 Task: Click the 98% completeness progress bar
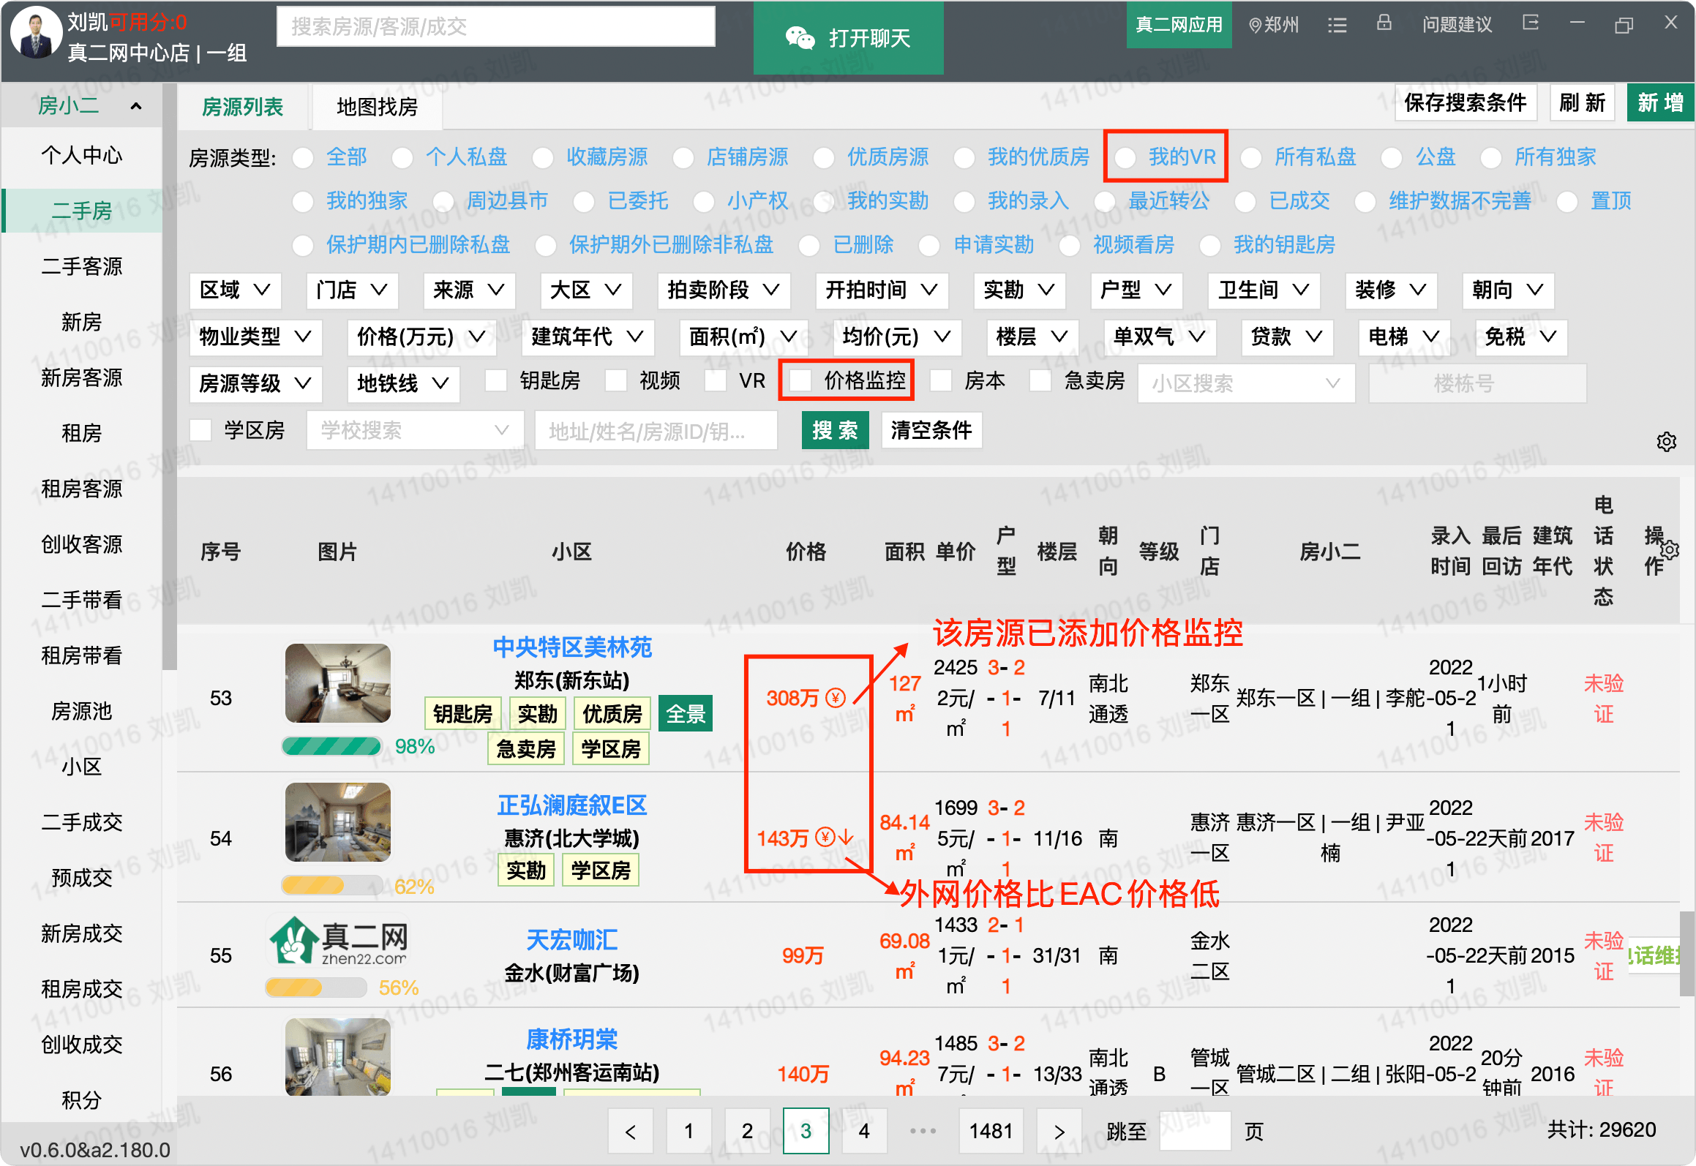(x=332, y=746)
